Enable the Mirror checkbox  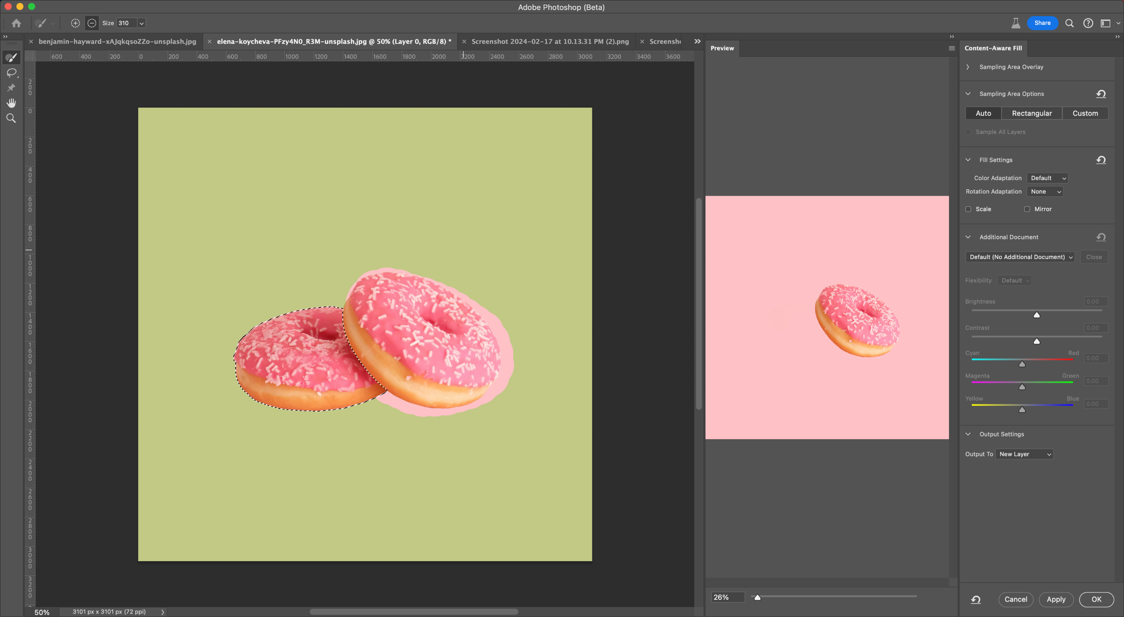1027,209
